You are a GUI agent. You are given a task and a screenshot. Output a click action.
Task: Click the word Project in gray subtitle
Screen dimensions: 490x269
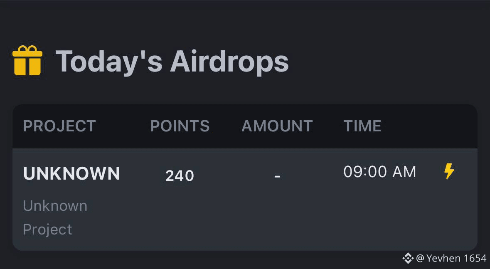tap(47, 230)
